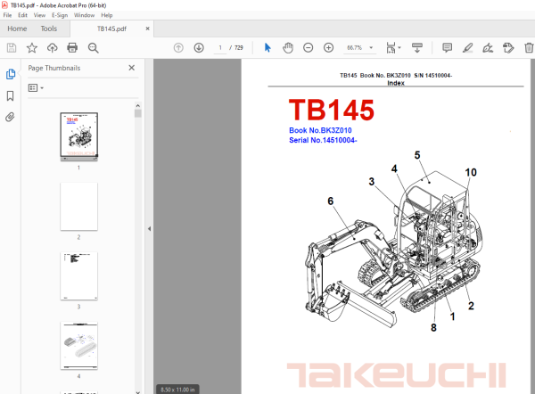Open the Bookmarks sidebar icon
Image resolution: width=535 pixels, height=394 pixels.
pos(10,96)
